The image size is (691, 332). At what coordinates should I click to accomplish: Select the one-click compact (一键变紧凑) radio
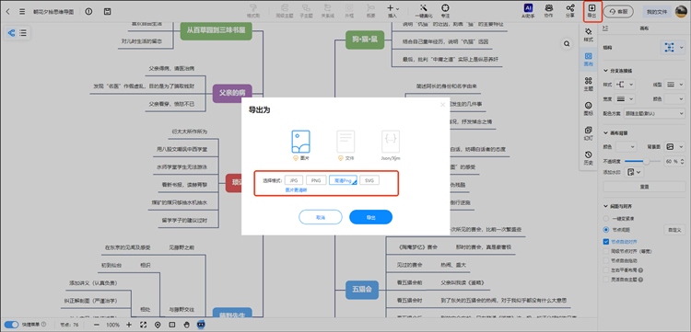[x=606, y=218]
